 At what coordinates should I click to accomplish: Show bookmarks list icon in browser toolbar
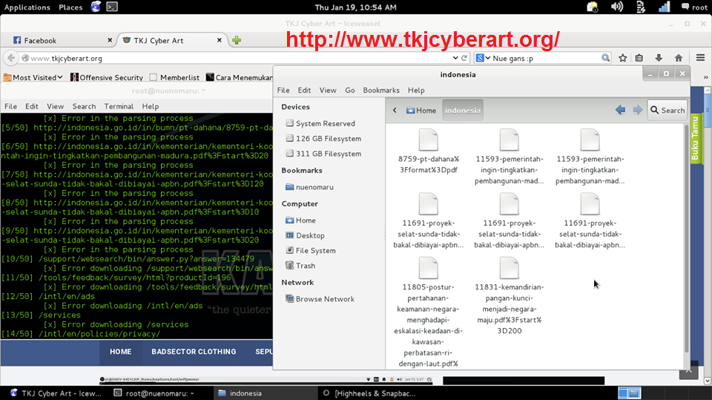(x=639, y=58)
